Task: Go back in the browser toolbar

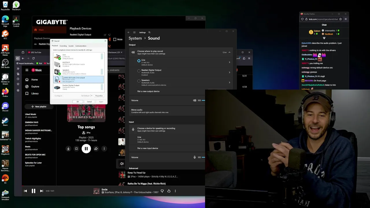Action: tap(23, 58)
